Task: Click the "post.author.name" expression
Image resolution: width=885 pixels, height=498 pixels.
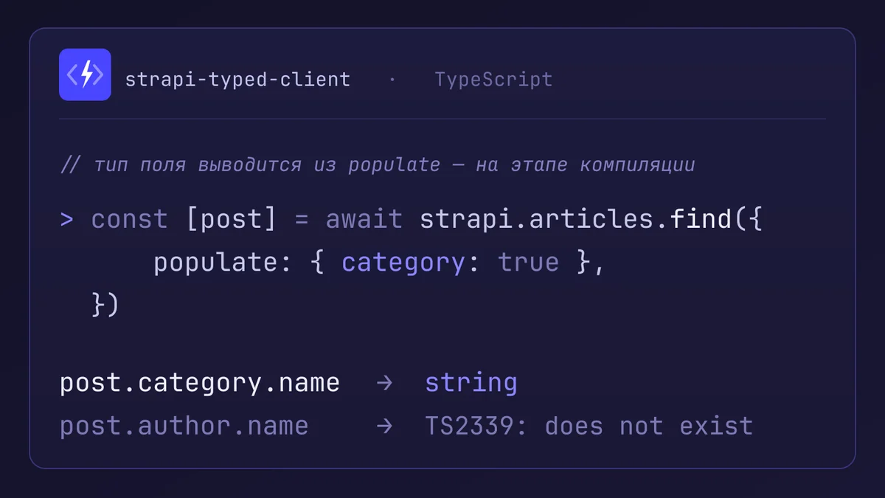Action: pyautogui.click(x=184, y=426)
